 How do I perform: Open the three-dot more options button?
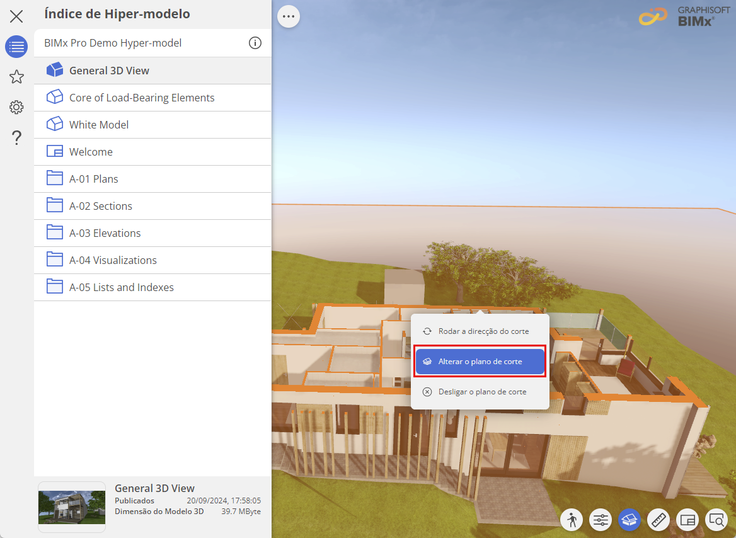tap(288, 16)
